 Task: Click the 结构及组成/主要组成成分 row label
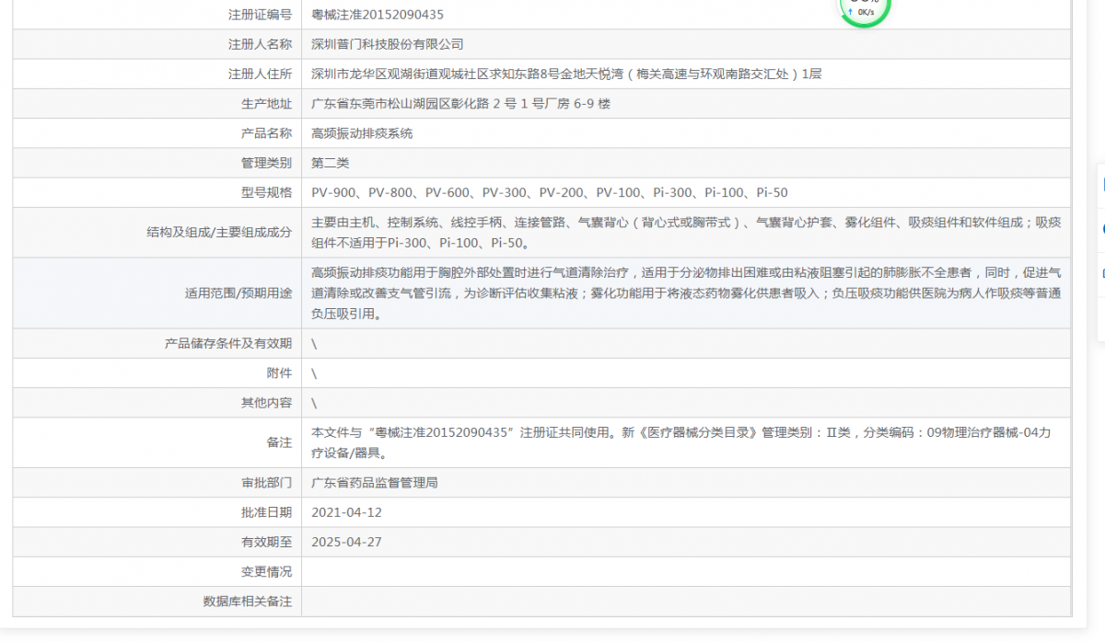pos(219,231)
